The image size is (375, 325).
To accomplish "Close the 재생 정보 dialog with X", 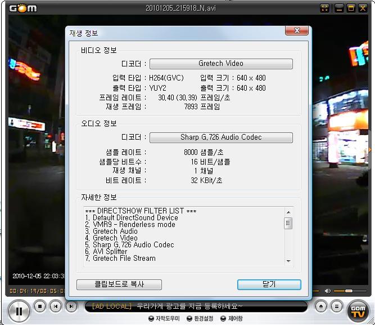I will coord(297,30).
